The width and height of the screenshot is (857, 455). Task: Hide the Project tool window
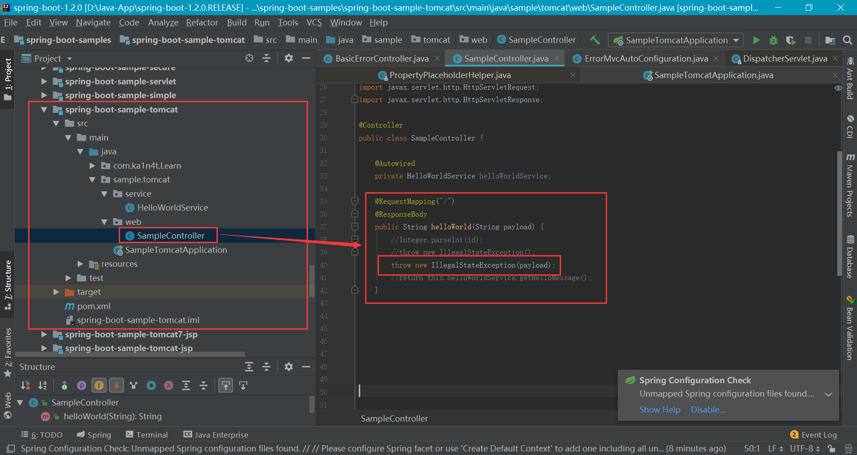[306, 58]
